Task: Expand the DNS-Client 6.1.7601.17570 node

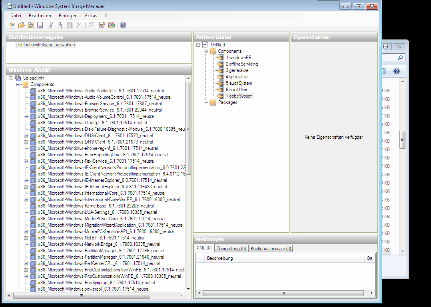Action: click(x=26, y=136)
